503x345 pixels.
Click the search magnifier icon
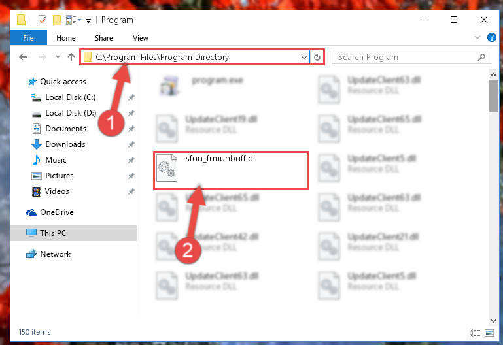[x=481, y=57]
